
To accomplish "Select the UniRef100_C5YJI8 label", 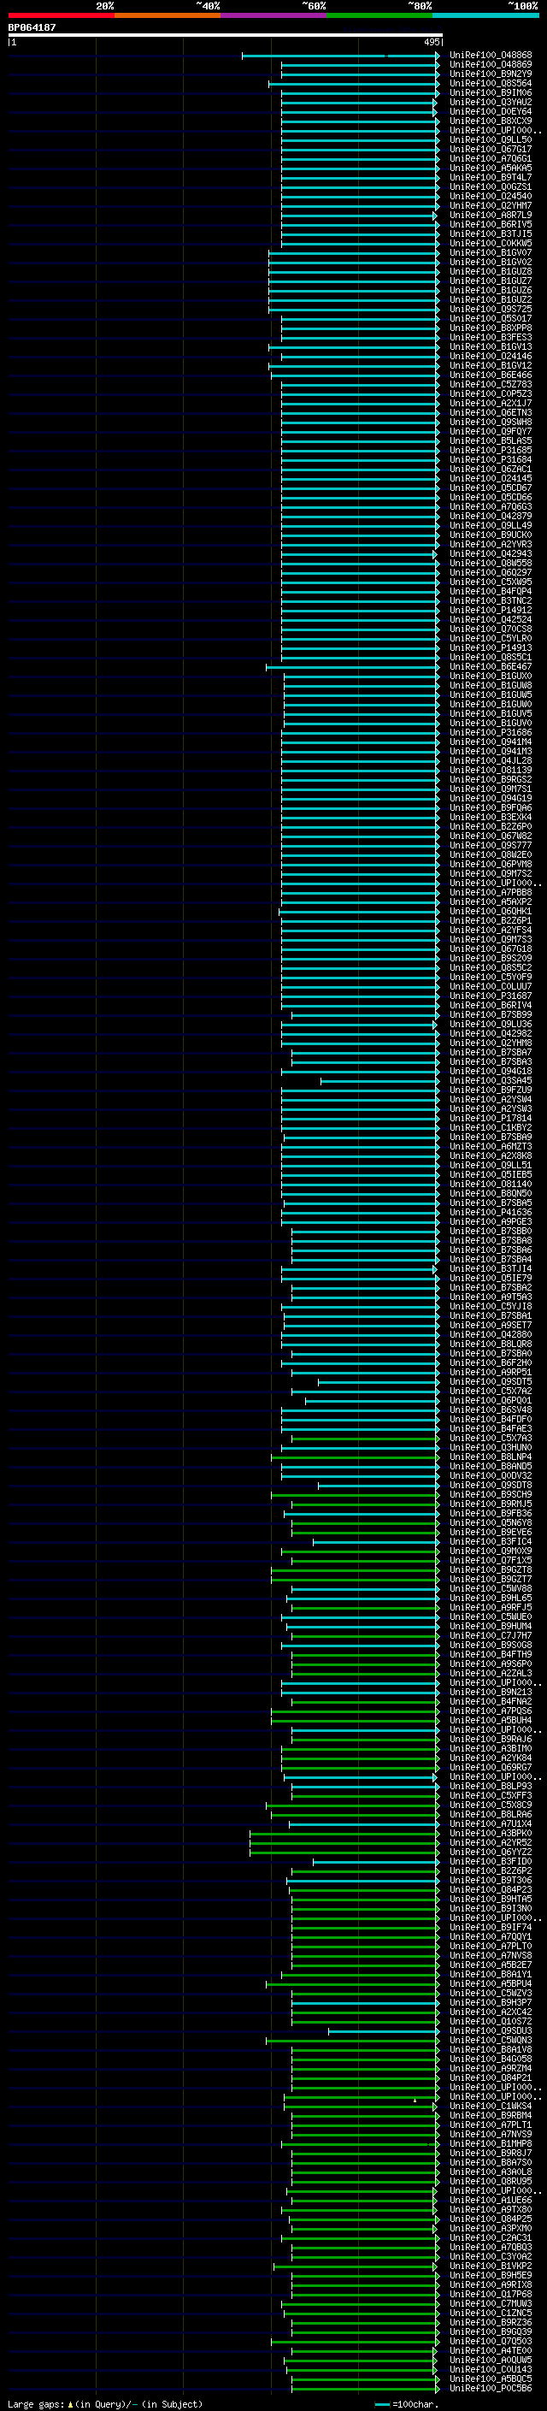I will pos(491,1306).
